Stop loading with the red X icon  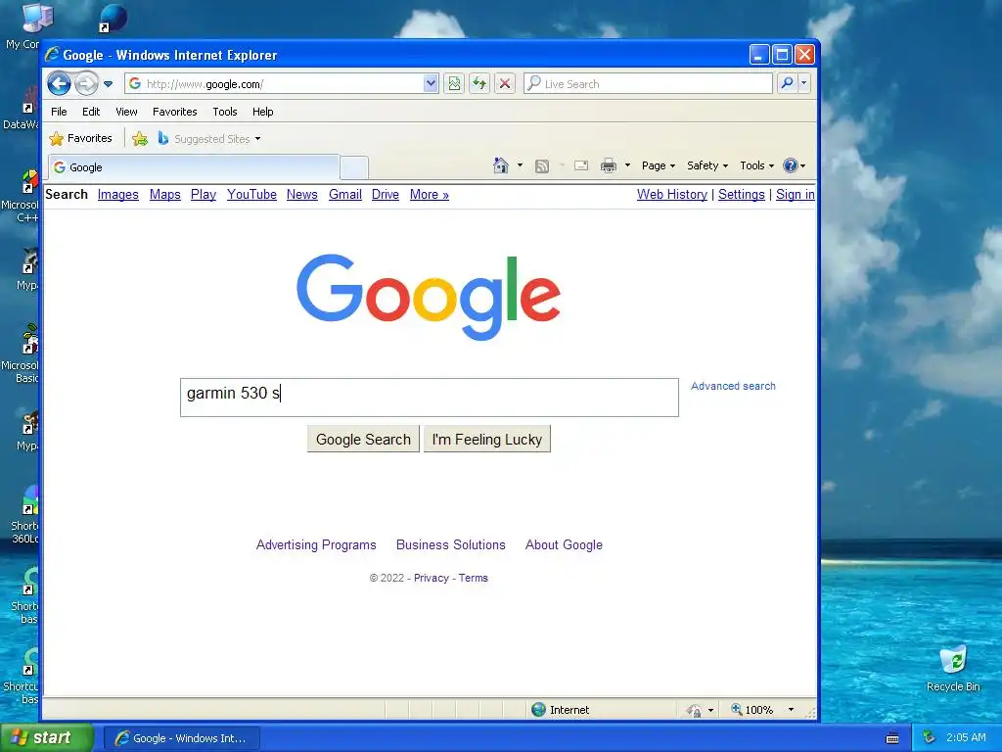click(x=505, y=83)
